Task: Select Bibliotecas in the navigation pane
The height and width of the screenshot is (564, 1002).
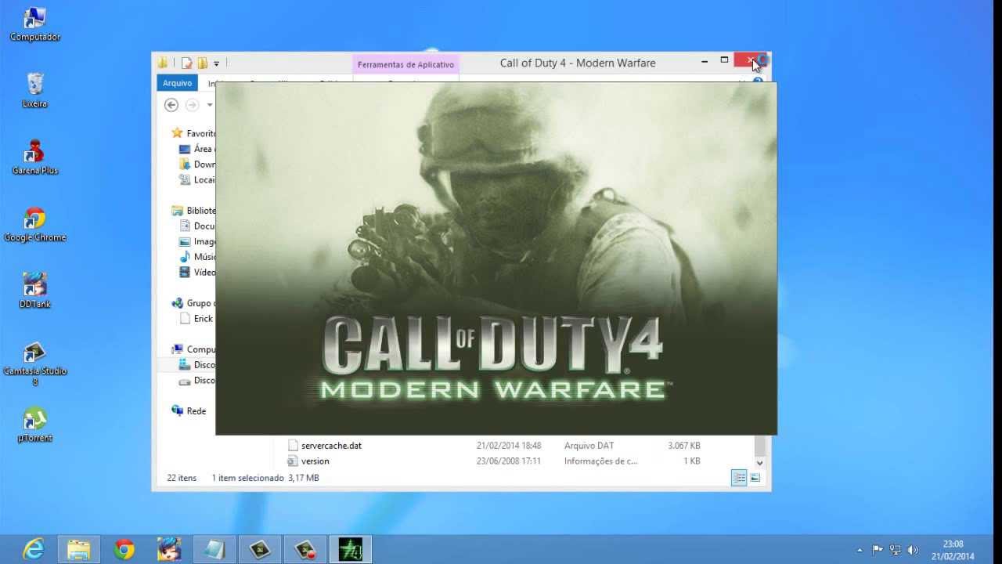Action: click(193, 211)
